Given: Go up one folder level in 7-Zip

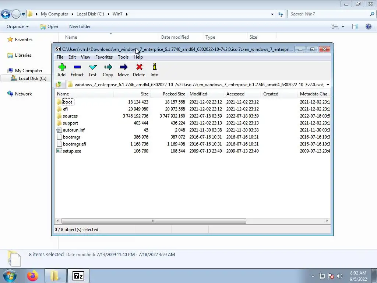Looking at the screenshot, I should tap(59, 84).
